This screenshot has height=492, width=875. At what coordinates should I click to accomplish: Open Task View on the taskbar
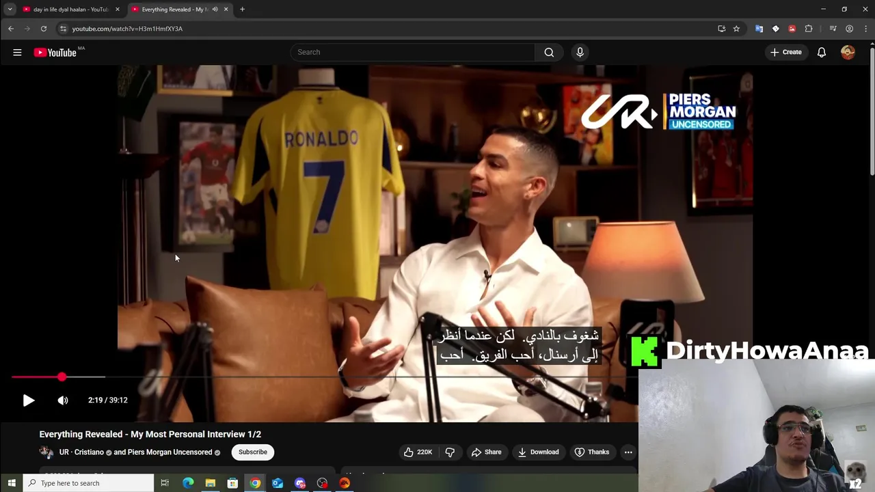tap(165, 483)
